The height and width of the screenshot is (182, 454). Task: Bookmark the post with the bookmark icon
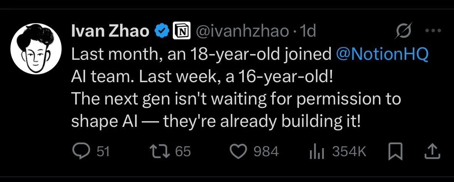[x=395, y=152]
